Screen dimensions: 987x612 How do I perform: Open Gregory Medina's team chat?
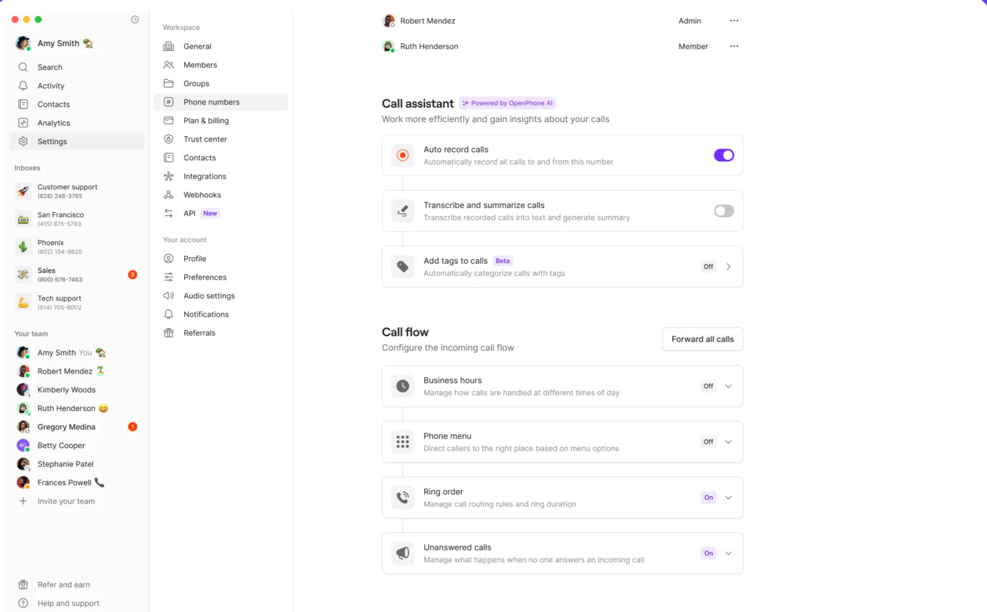pos(77,427)
